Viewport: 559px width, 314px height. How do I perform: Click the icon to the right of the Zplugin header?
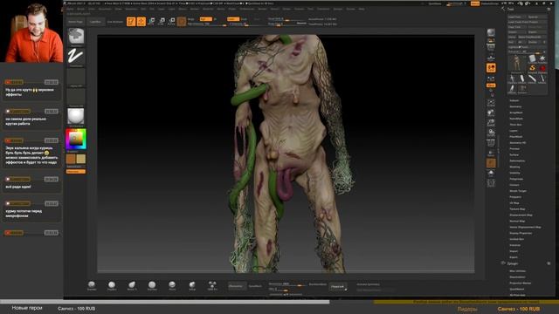point(549,263)
